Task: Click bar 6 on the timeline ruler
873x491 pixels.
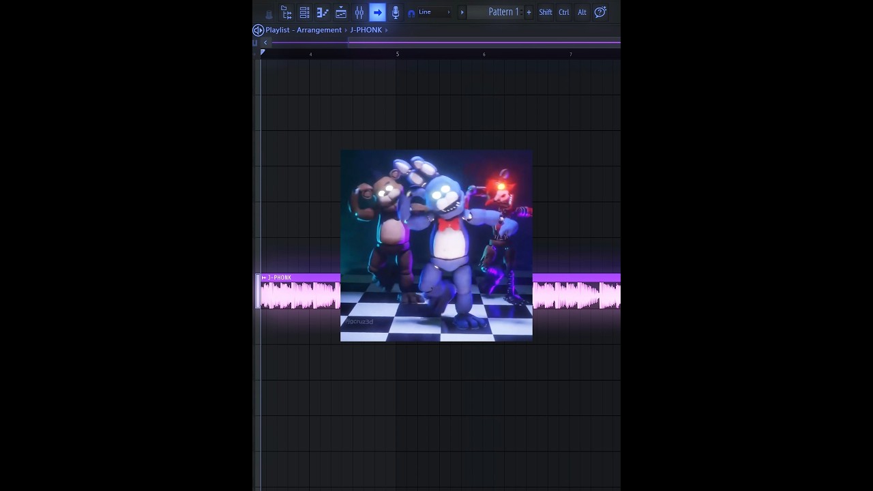Action: tap(484, 54)
